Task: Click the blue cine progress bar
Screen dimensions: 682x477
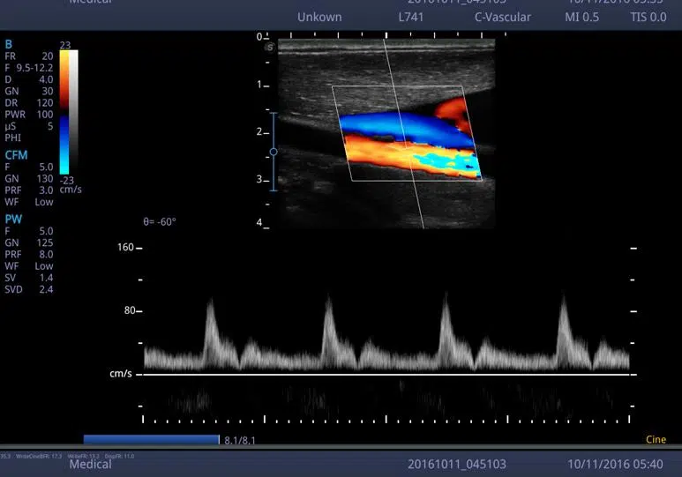Action: [x=151, y=439]
